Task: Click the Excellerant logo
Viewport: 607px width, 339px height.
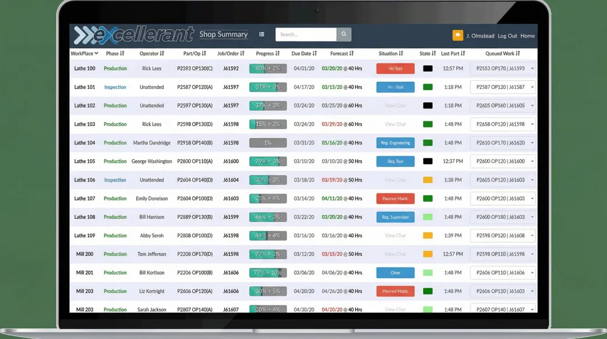Action: click(x=134, y=35)
